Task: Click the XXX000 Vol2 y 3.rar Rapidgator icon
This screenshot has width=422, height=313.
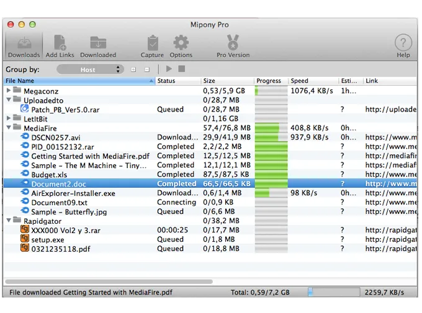Action: [x=25, y=229]
